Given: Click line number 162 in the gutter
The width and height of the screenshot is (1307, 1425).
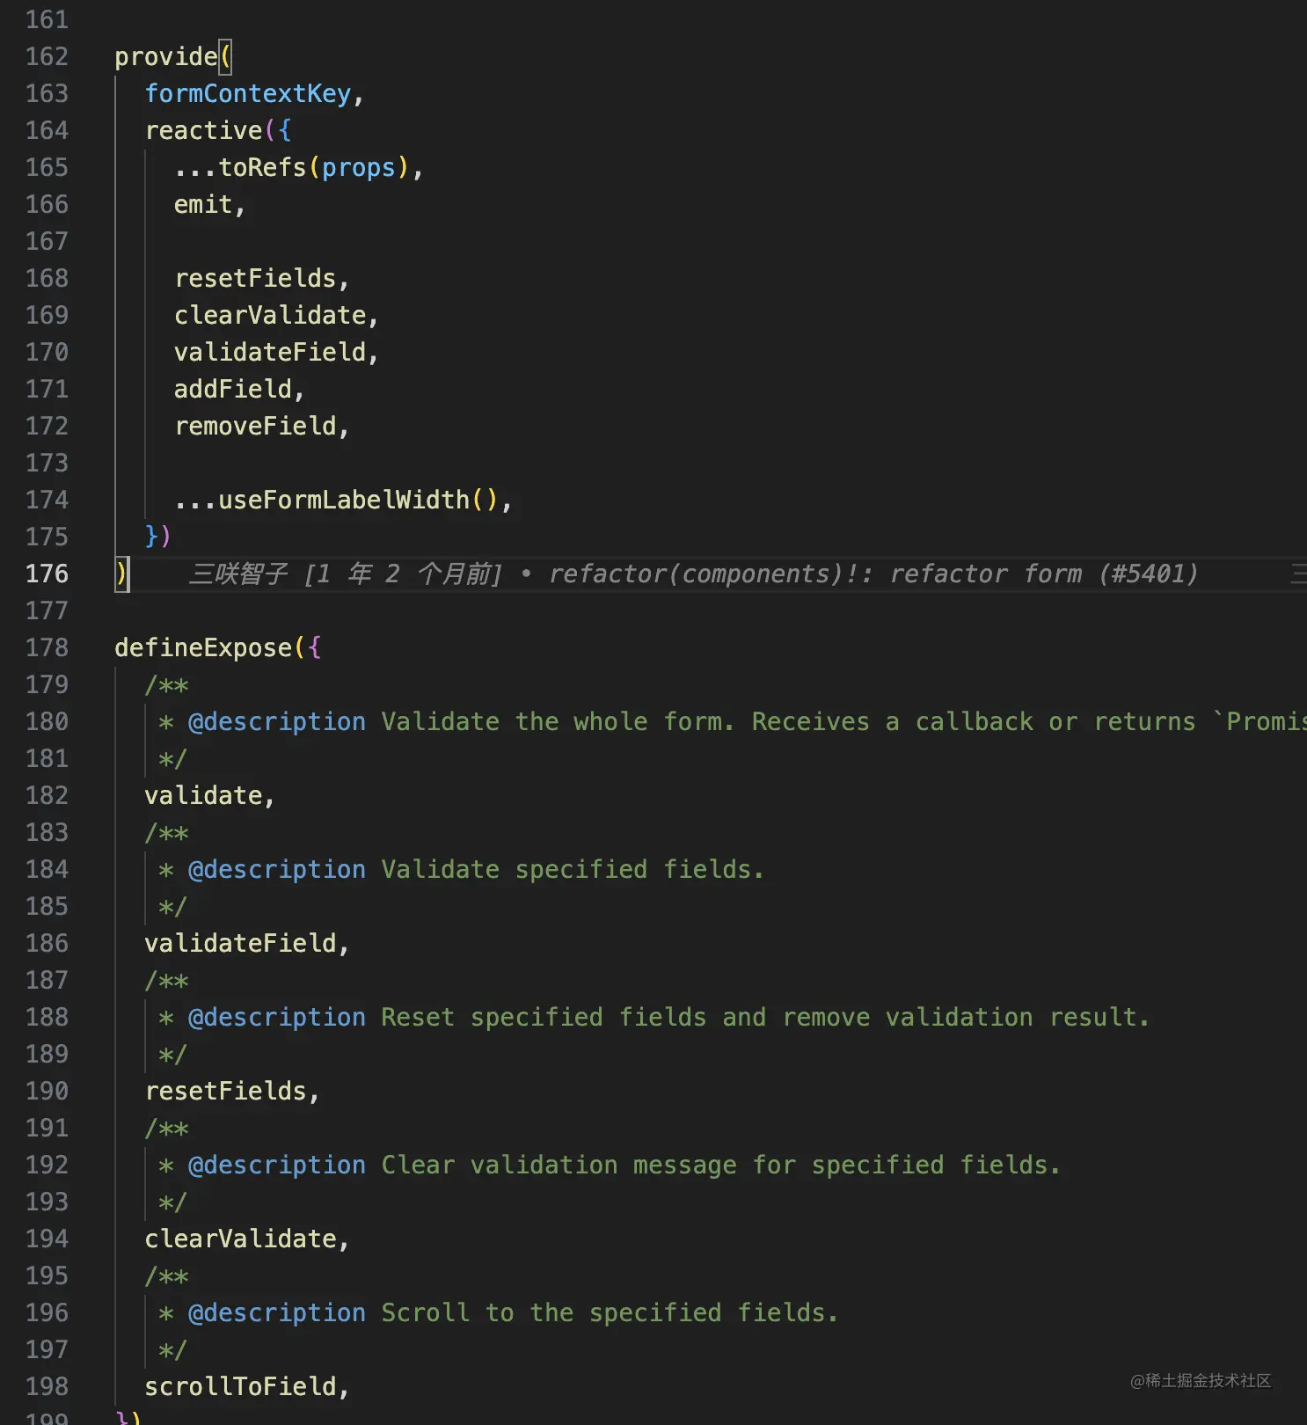Looking at the screenshot, I should click(47, 56).
